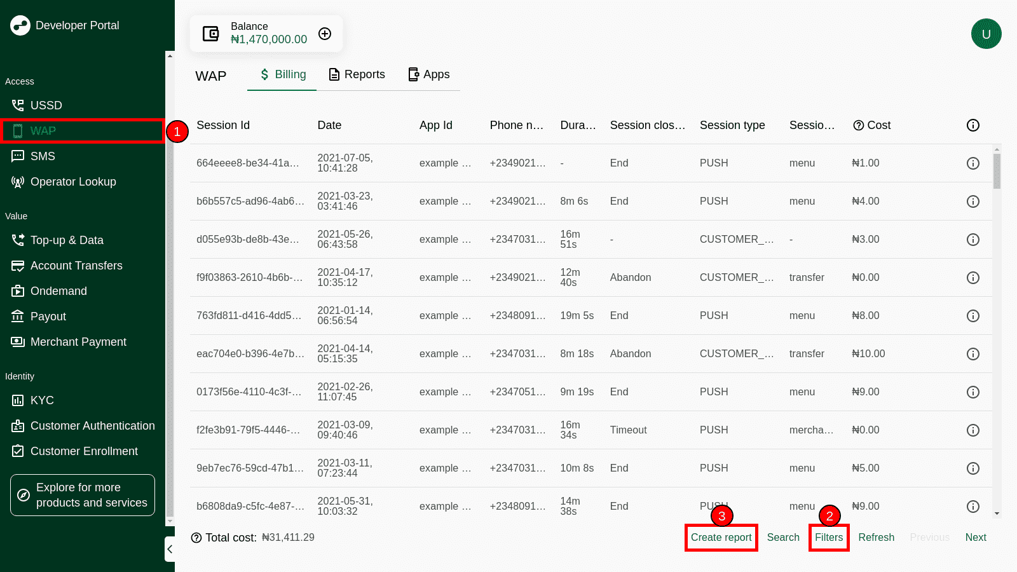Click the info icon in table header

coord(973,125)
